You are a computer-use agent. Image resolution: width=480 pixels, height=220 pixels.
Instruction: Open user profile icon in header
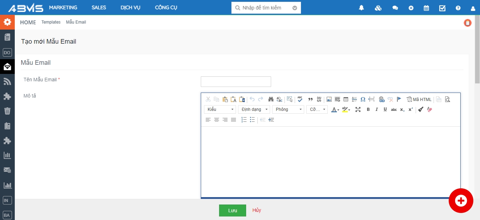tap(473, 8)
